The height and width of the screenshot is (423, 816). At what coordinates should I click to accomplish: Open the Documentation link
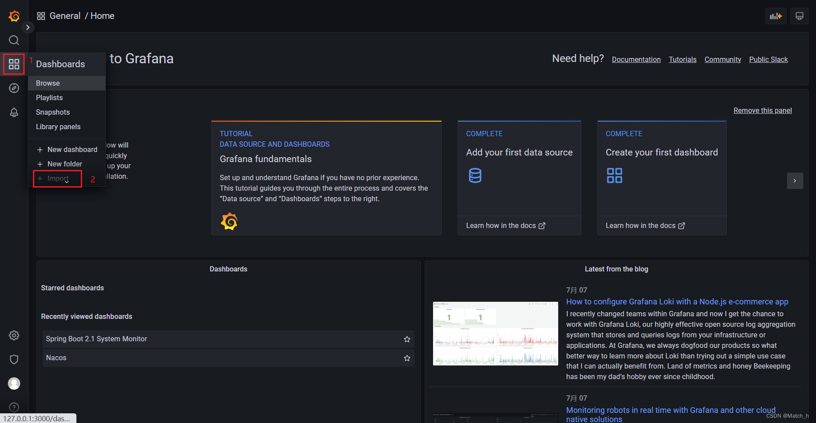pyautogui.click(x=636, y=59)
